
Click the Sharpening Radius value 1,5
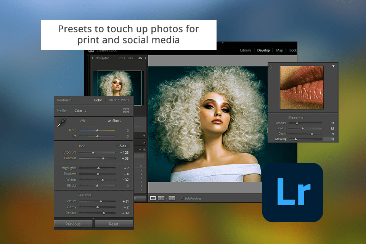click(x=332, y=128)
